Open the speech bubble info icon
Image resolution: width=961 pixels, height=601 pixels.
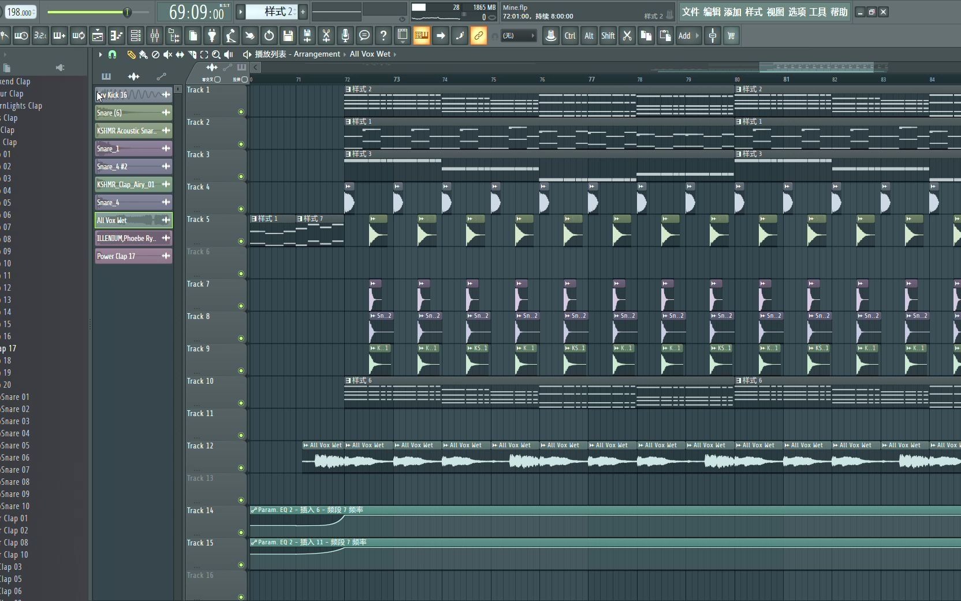pos(364,36)
